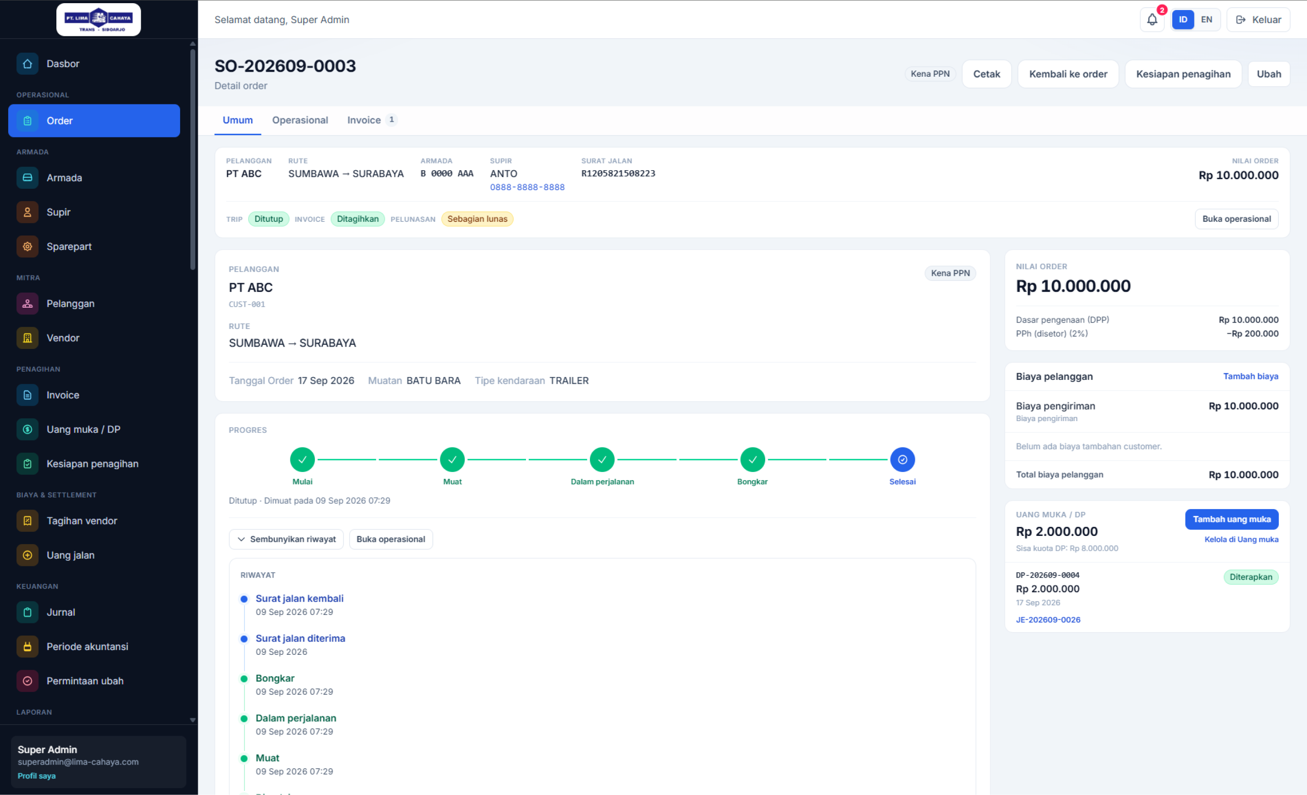
Task: Switch language to EN
Action: point(1206,20)
